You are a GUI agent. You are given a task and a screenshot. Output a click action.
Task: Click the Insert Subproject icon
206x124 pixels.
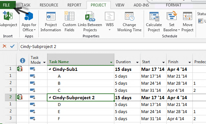click(8, 16)
